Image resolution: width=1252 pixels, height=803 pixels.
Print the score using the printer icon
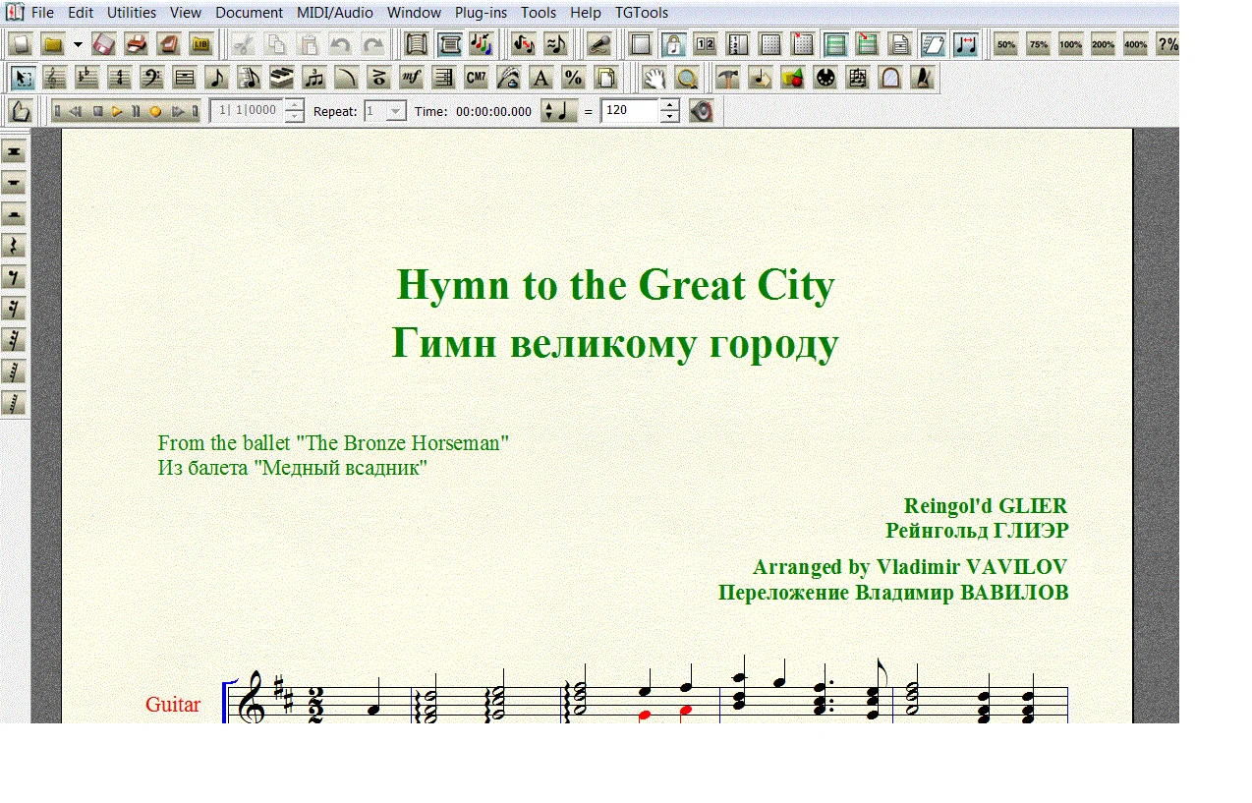[x=137, y=44]
